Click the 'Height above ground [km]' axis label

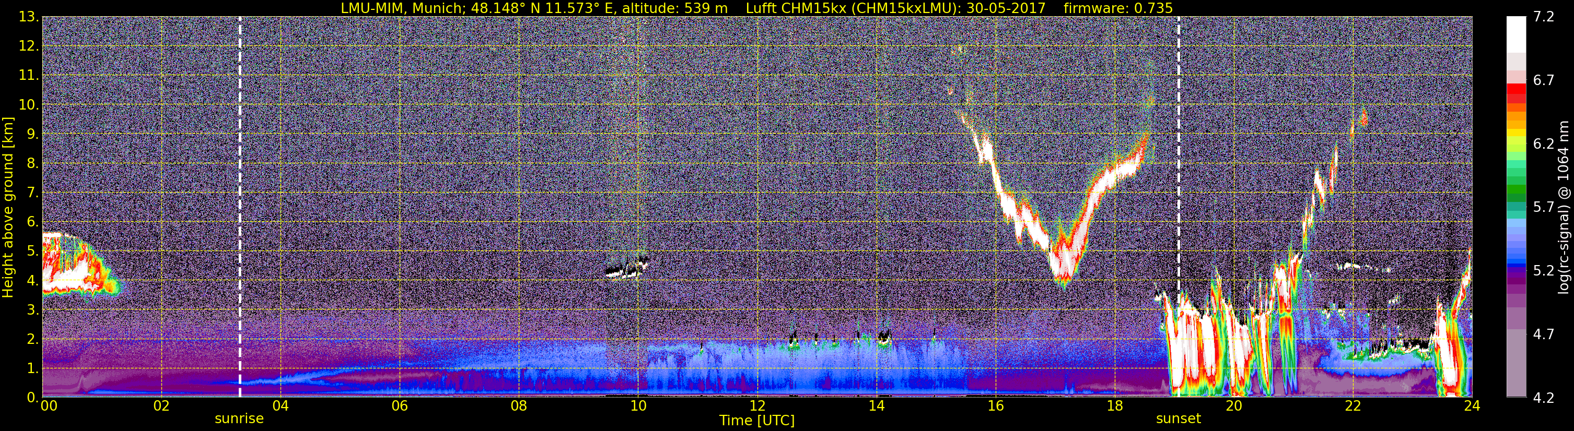click(8, 208)
